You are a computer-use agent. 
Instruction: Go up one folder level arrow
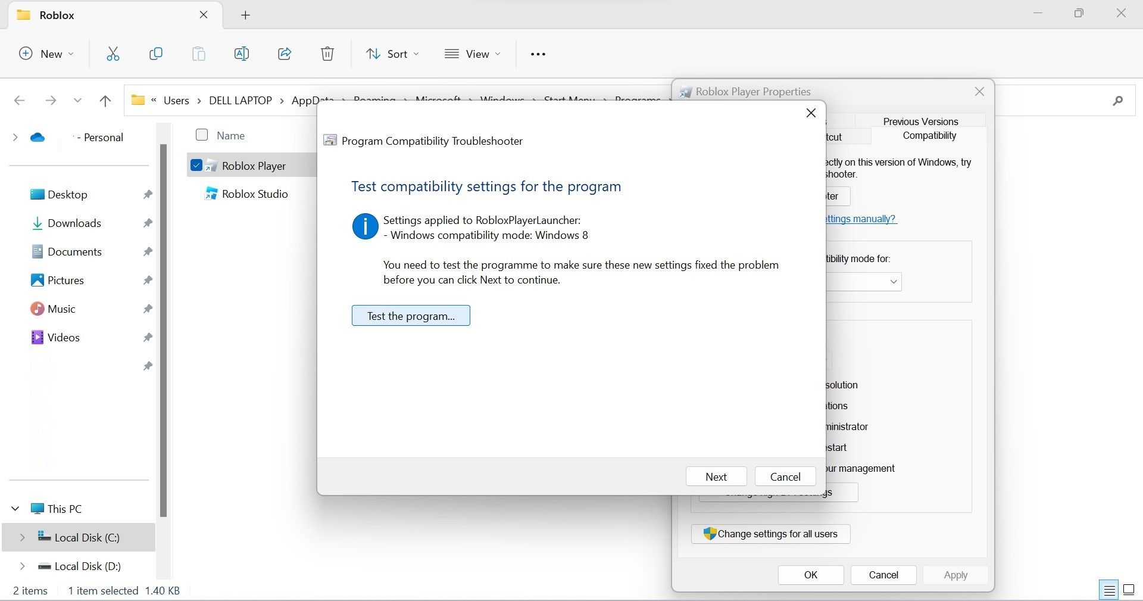105,101
